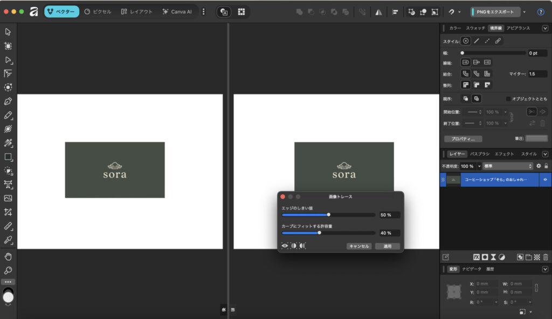Delete layer with trash icon in Layers panel
The image size is (552, 319).
click(546, 257)
